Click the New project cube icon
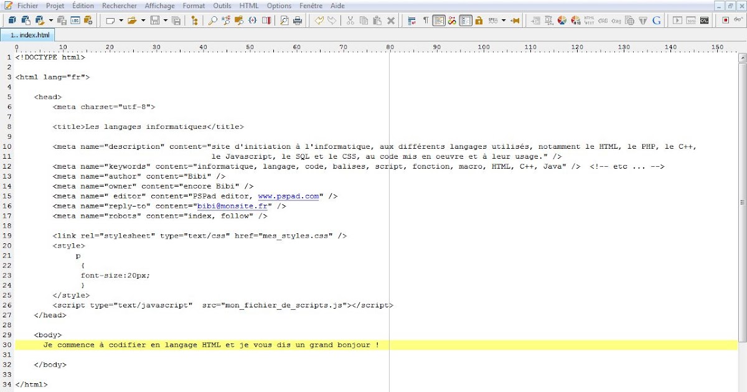The image size is (747, 392). [x=12, y=21]
